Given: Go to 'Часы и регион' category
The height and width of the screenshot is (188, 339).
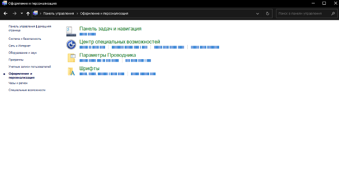Looking at the screenshot, I should [x=18, y=83].
